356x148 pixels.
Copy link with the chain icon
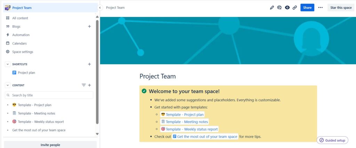tap(295, 8)
